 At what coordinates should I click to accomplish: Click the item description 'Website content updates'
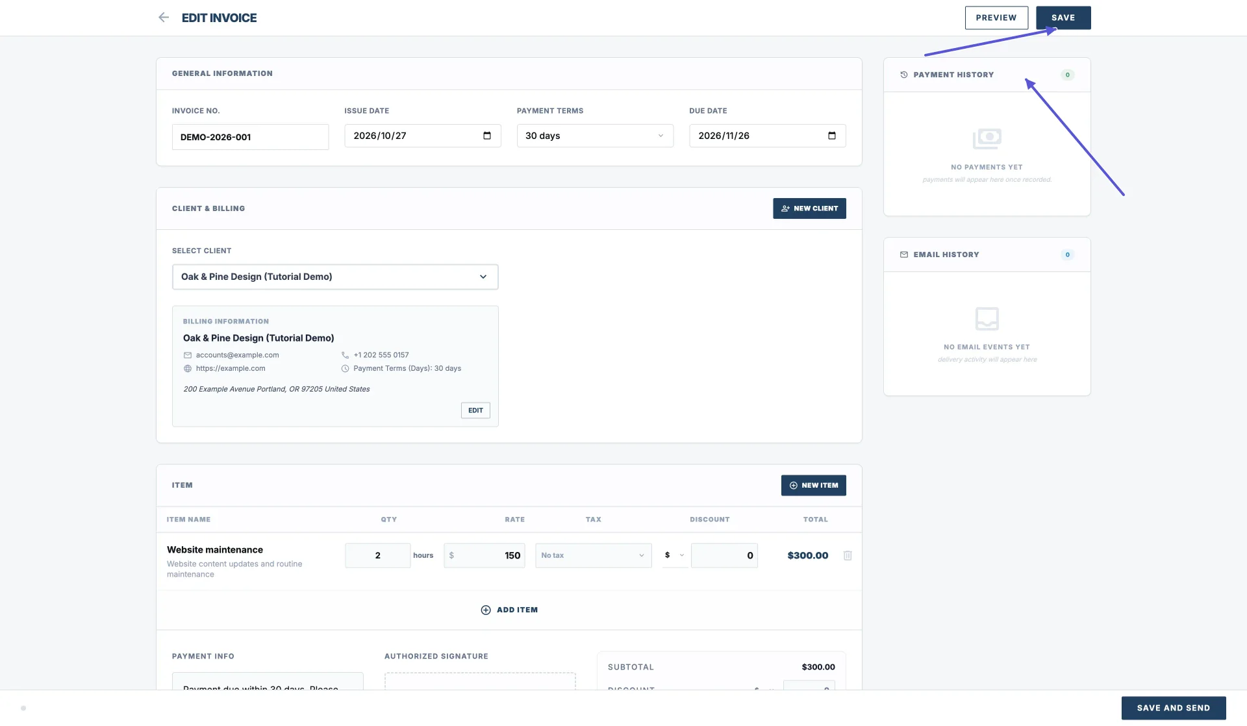click(x=234, y=569)
